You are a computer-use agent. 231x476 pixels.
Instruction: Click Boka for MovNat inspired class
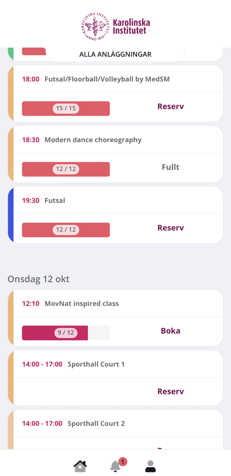click(170, 331)
